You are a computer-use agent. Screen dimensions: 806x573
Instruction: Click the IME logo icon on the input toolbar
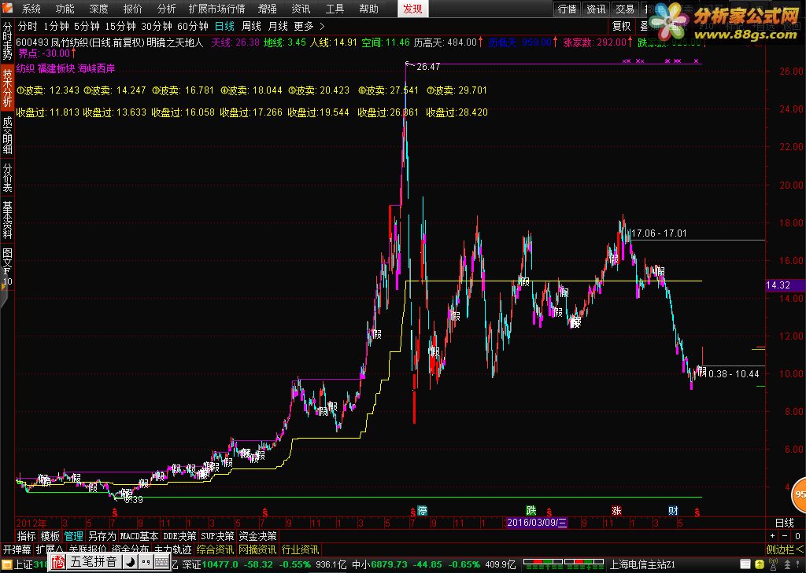[x=58, y=562]
